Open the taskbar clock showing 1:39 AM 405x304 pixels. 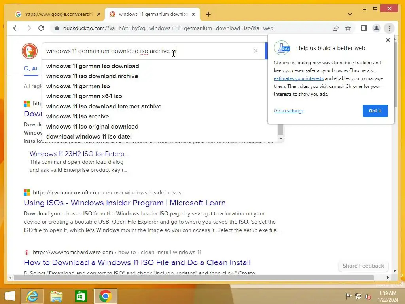coord(388,296)
